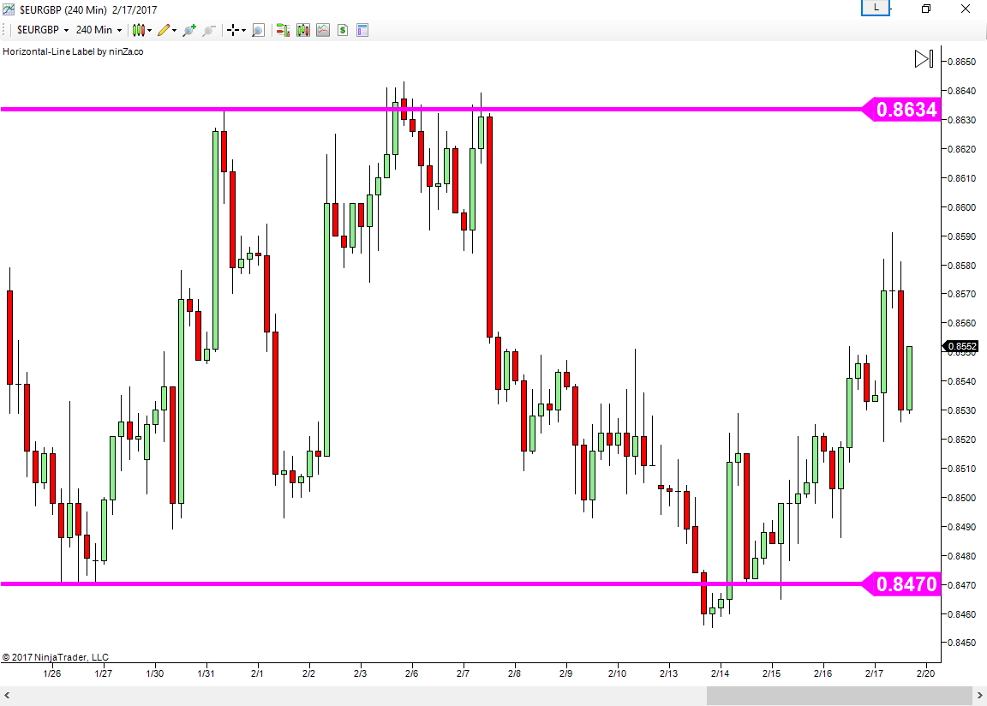987x706 pixels.
Task: Expand the cursor type dropdown arrow
Action: click(243, 30)
